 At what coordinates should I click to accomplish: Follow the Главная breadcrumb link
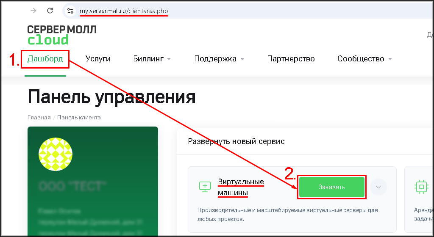39,117
